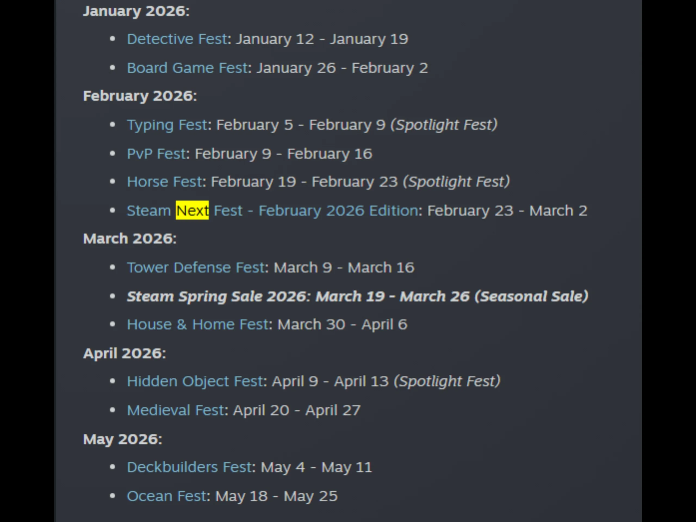Visit the PvP Fest page link
Viewport: 696px width, 522px height.
point(156,154)
